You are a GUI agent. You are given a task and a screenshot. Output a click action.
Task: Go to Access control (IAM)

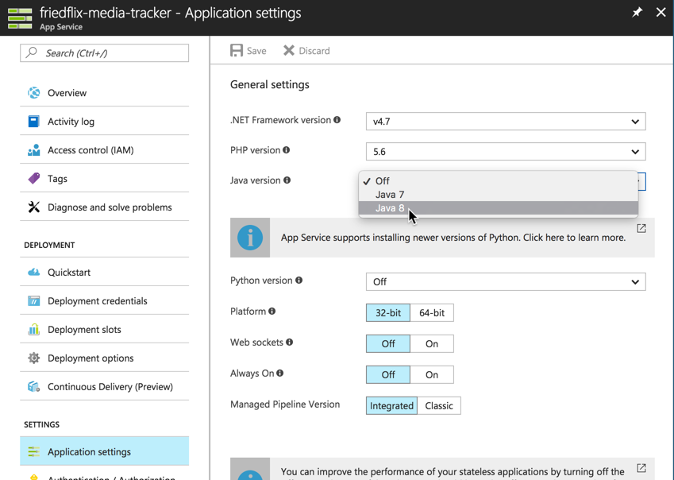pyautogui.click(x=91, y=150)
